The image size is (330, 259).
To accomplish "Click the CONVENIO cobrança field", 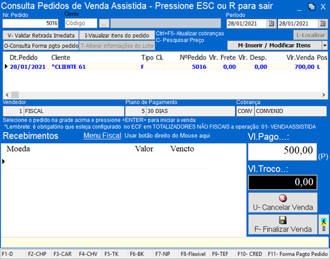I will point(290,111).
